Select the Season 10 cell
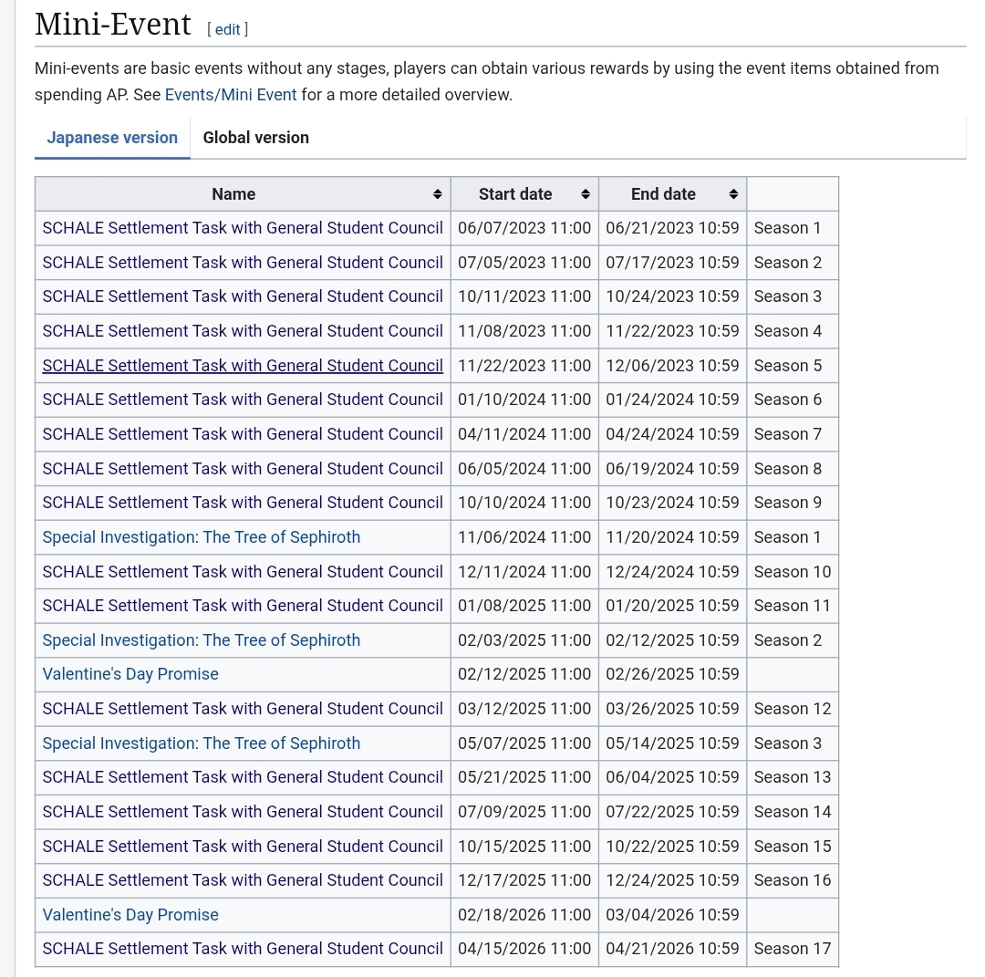This screenshot has width=985, height=977. tap(793, 572)
